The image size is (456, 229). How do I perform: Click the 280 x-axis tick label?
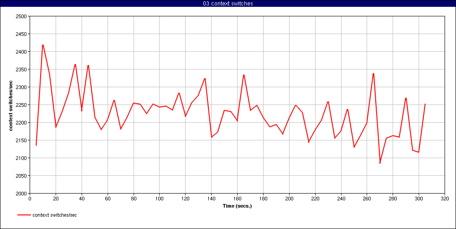[x=393, y=199]
